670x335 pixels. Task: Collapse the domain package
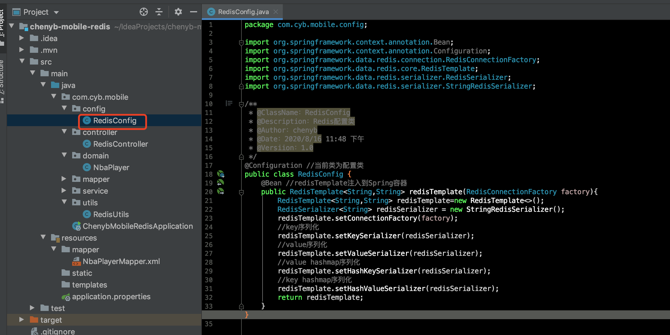[64, 155]
